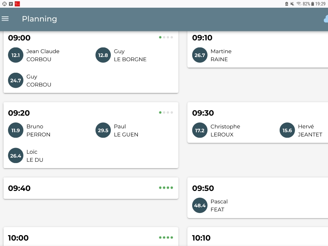The height and width of the screenshot is (246, 328).
Task: Select player Christophe Leroux
Action: [225, 130]
